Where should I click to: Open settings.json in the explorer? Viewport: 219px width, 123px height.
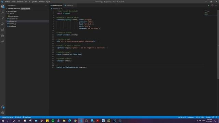14,16
